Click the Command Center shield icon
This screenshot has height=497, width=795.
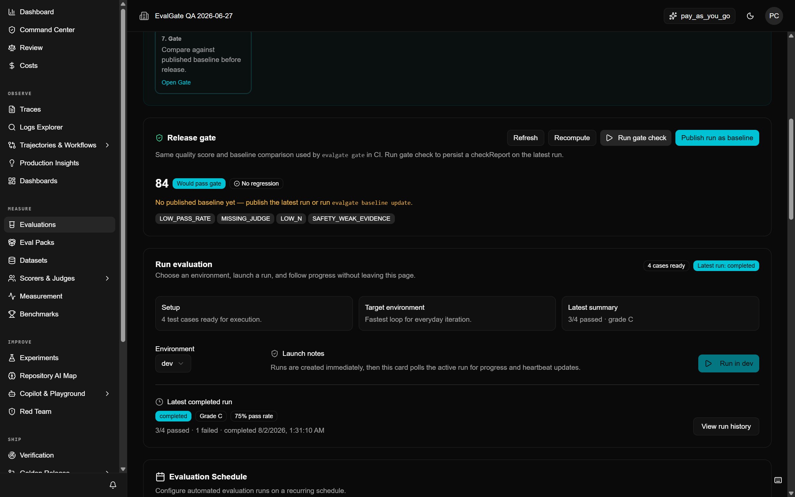point(12,30)
